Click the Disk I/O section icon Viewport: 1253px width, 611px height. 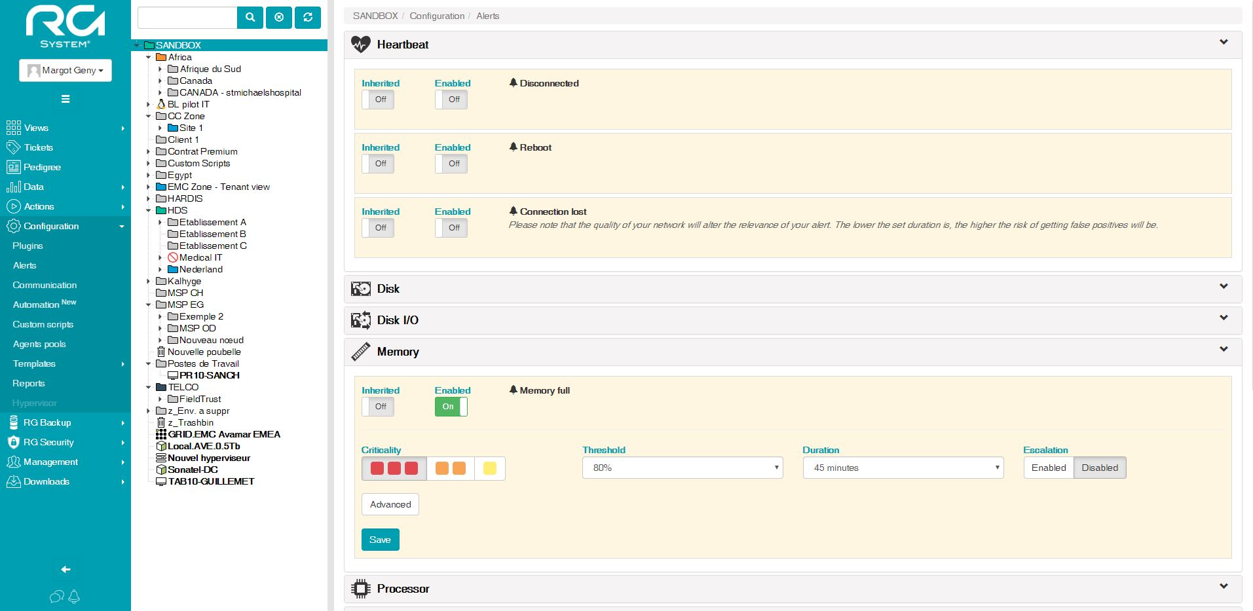360,320
